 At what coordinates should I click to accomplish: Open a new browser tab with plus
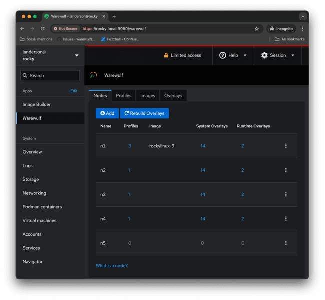(114, 16)
